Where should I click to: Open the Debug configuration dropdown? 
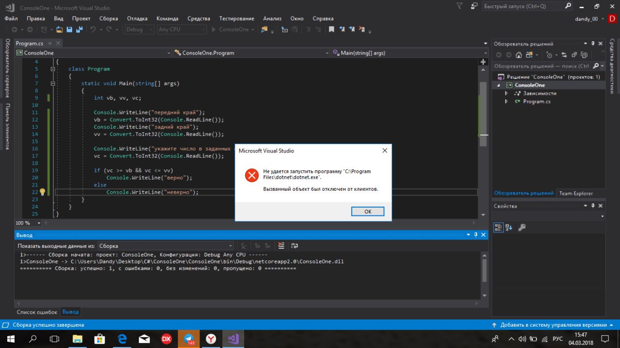(x=139, y=30)
